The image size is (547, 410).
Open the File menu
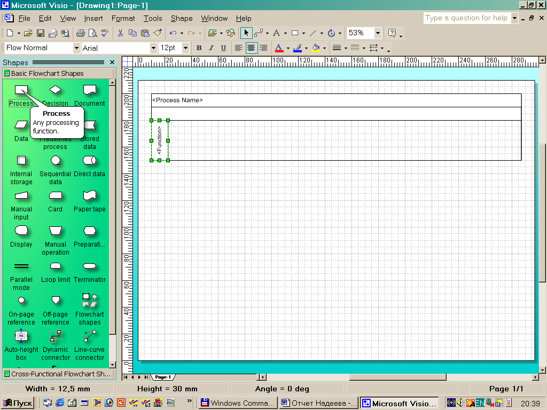24,18
